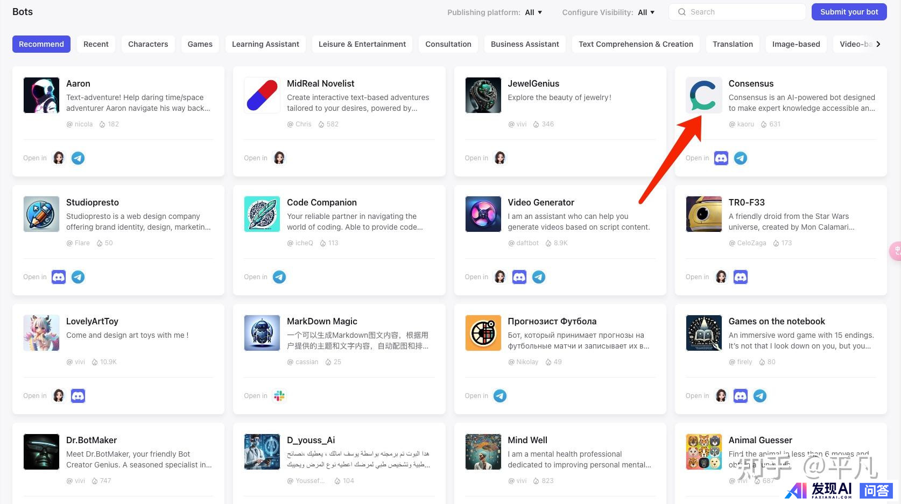The height and width of the screenshot is (504, 901).
Task: Expand the Publishing platform dropdown
Action: tap(533, 12)
